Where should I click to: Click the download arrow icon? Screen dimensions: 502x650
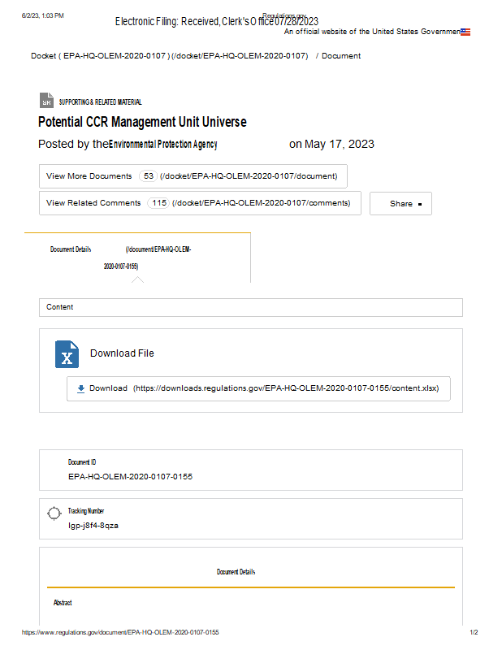(x=80, y=388)
